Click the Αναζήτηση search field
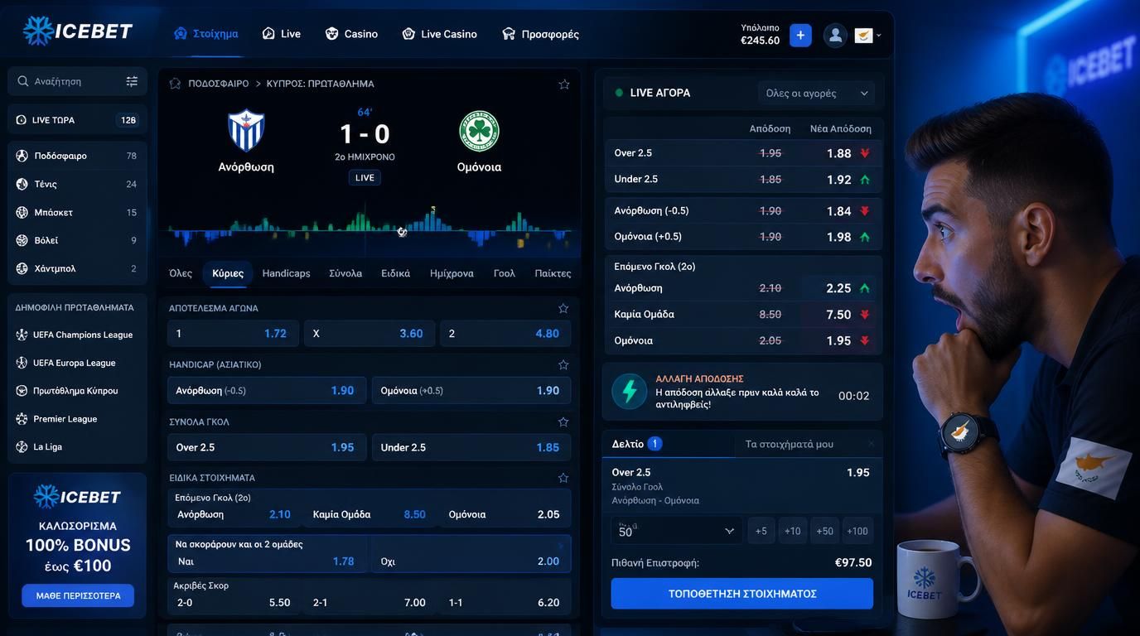 coord(77,81)
